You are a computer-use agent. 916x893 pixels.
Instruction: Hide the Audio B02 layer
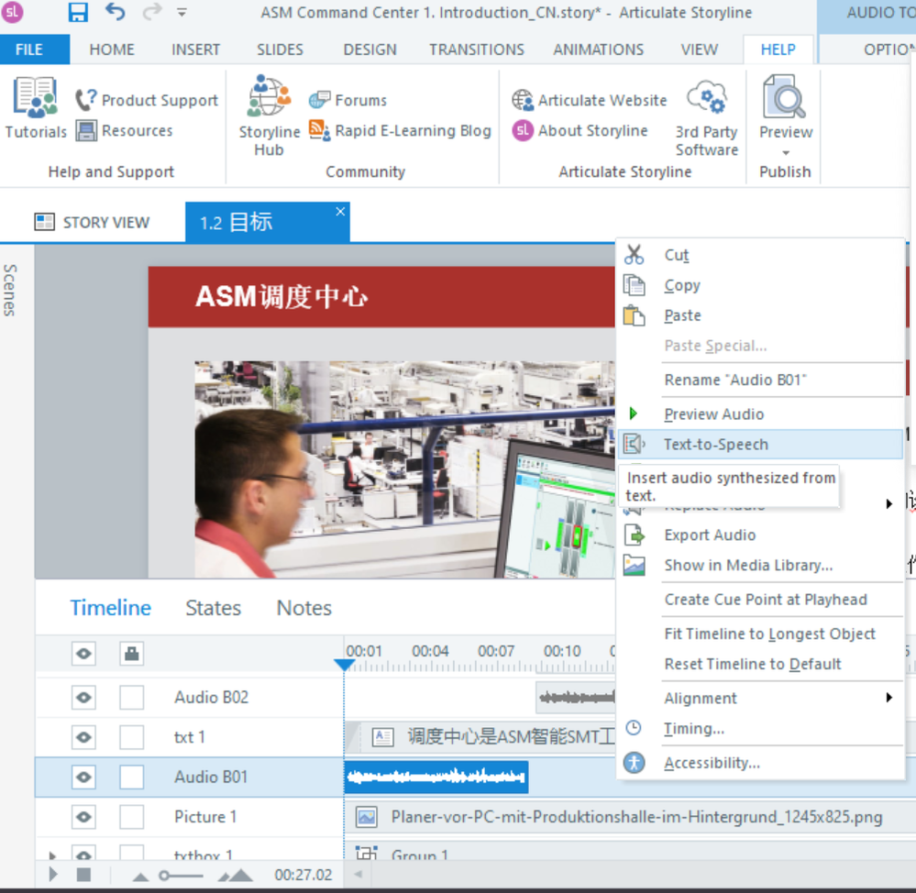[x=83, y=698]
